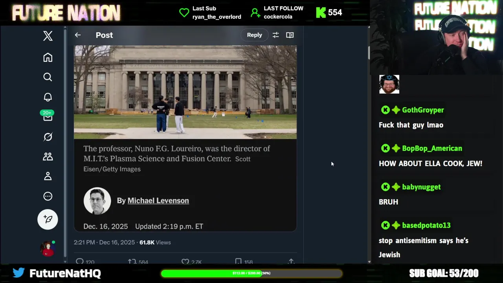The image size is (503, 283).
Task: Click the cockercola follower name
Action: click(x=278, y=17)
